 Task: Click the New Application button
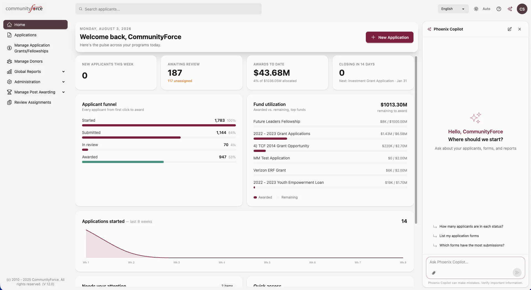click(390, 37)
